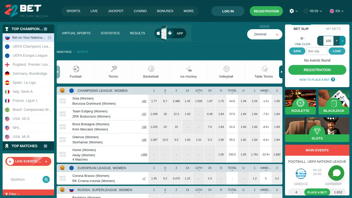Open the EN language dropdown
352x198 pixels.
(x=337, y=11)
